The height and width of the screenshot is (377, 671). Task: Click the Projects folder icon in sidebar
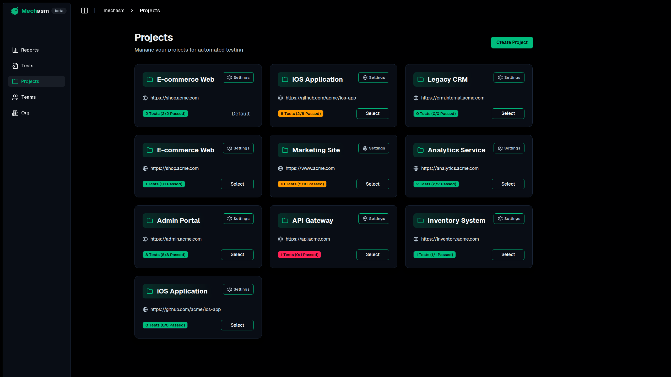15,81
